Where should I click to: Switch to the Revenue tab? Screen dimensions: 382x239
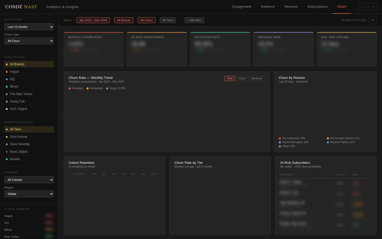pyautogui.click(x=291, y=7)
